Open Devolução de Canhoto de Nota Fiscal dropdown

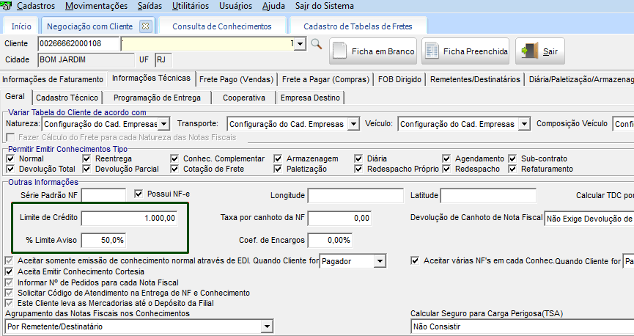[589, 219]
